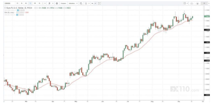Click the EMA (20, close) legend label
The image size is (222, 108).
(x=9, y=13)
